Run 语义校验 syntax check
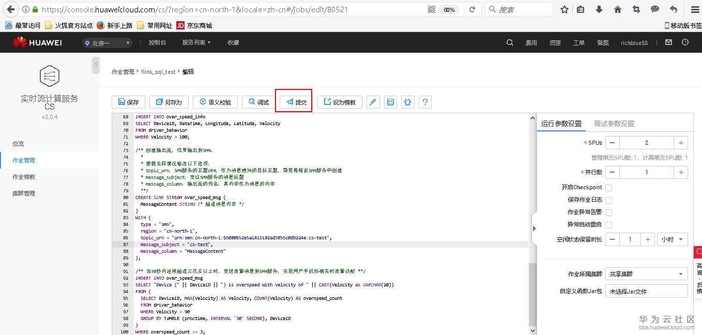Image resolution: width=702 pixels, height=335 pixels. coord(215,102)
